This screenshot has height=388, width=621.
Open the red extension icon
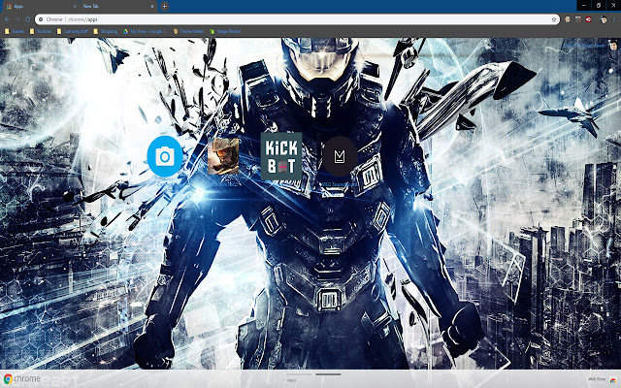[589, 19]
